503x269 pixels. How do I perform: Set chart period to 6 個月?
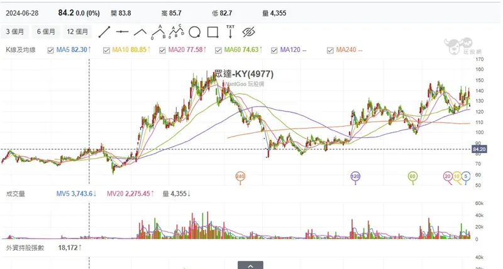pos(47,31)
